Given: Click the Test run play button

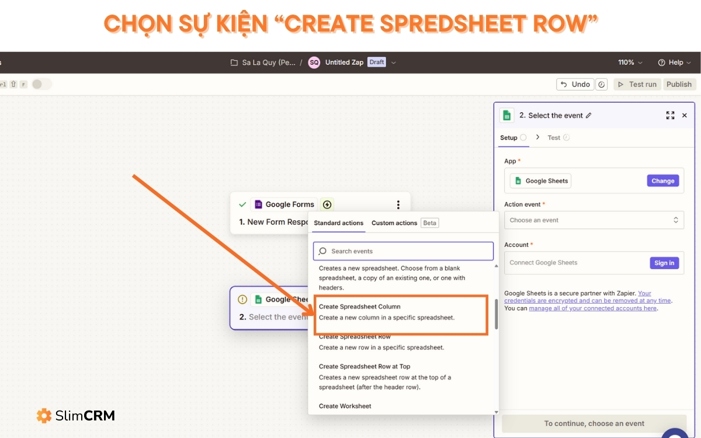Looking at the screenshot, I should point(637,84).
